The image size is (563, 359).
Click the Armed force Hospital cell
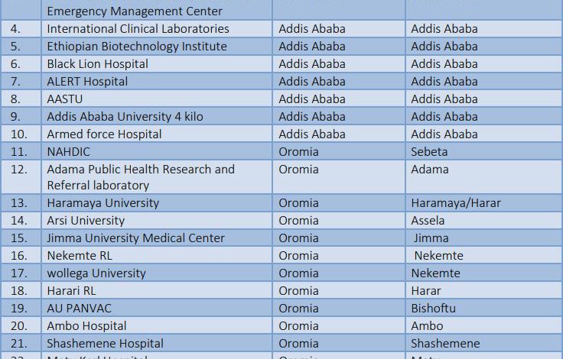tap(157, 134)
